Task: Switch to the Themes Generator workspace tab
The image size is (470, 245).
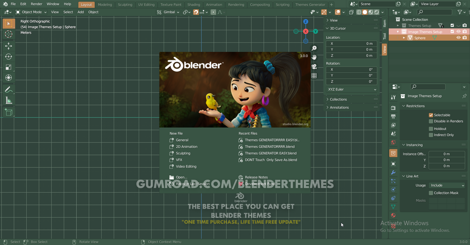Action: [x=310, y=5]
